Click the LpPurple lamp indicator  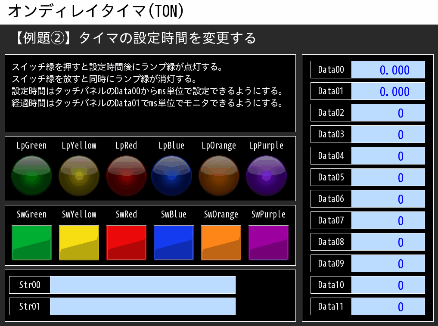[266, 176]
